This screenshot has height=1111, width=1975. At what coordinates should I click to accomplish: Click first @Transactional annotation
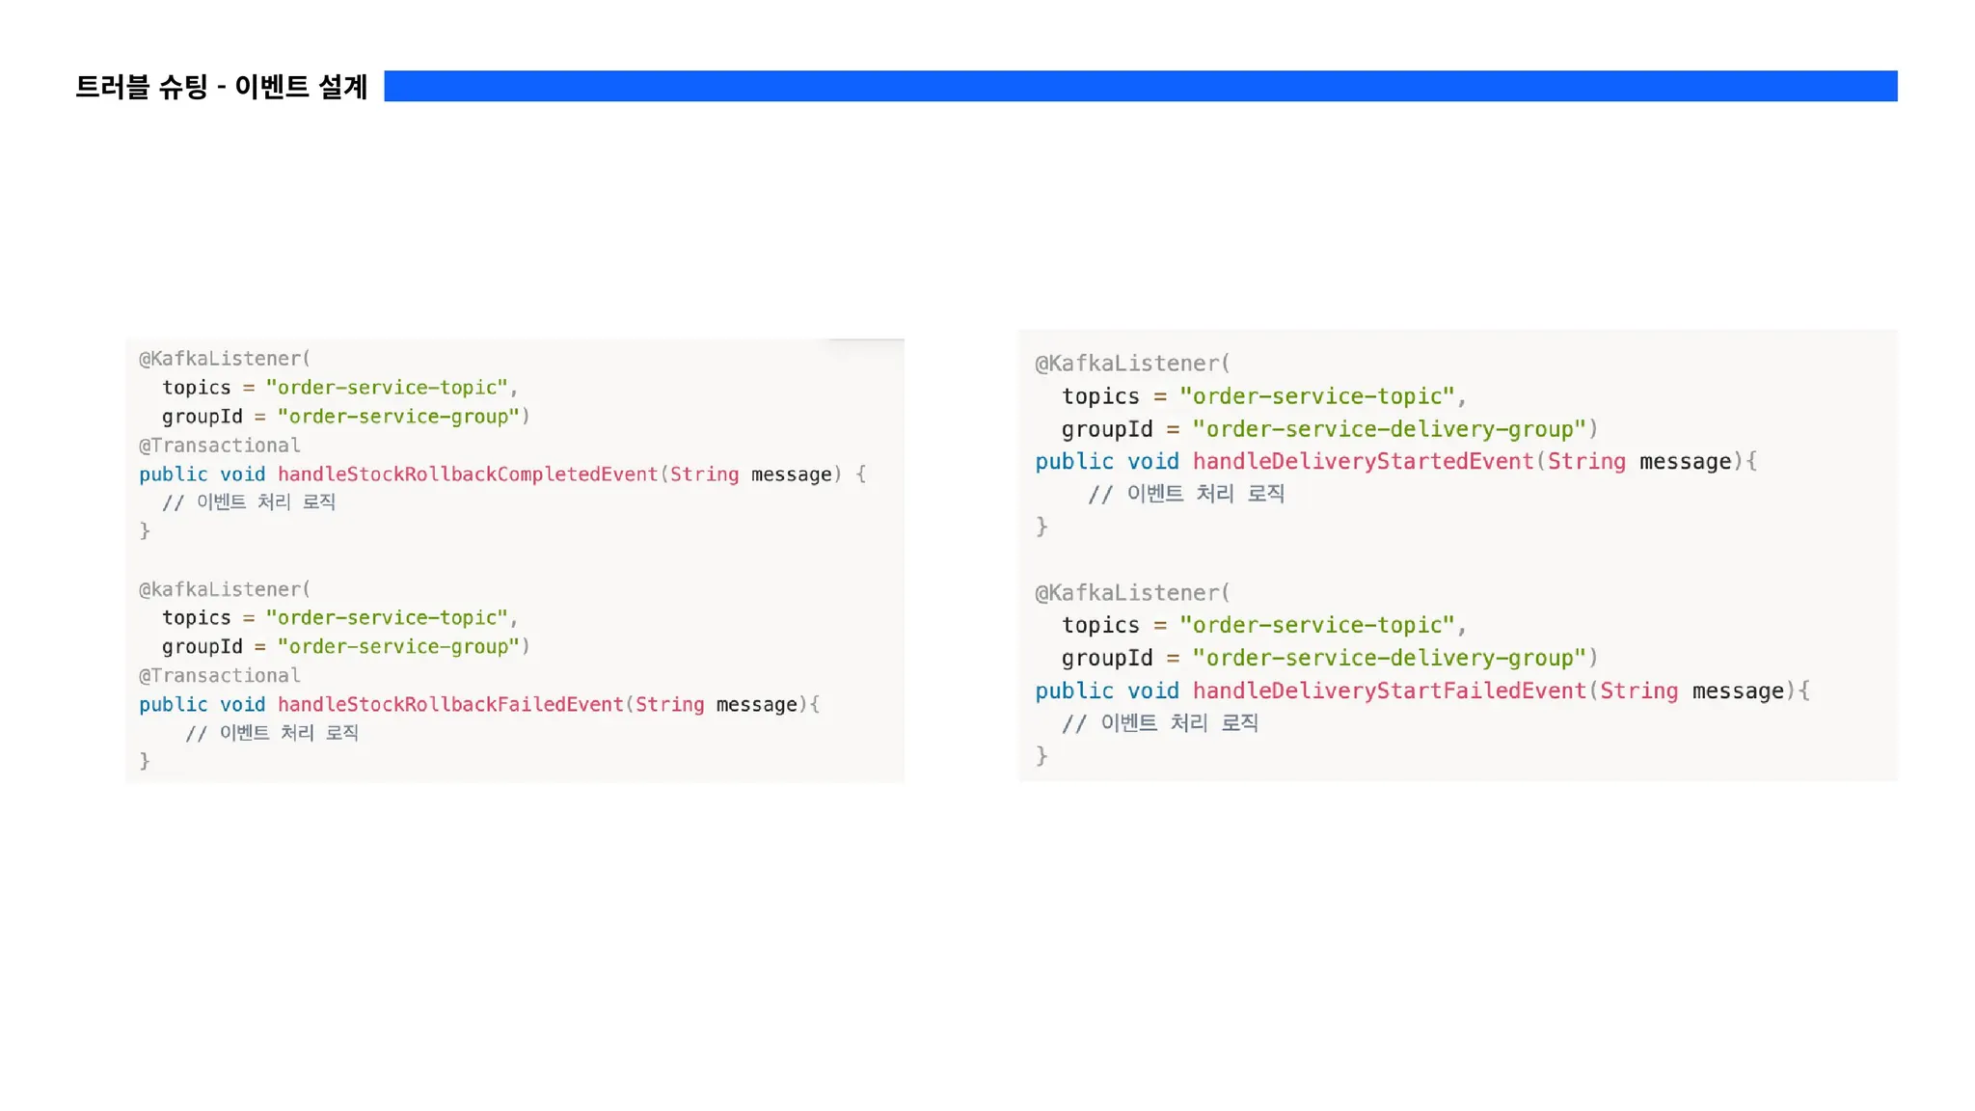tap(219, 446)
